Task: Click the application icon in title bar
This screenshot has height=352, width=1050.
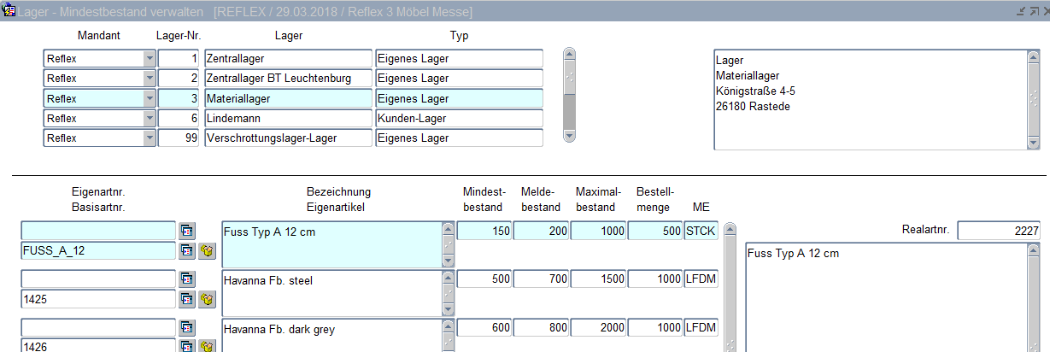Action: click(x=9, y=11)
